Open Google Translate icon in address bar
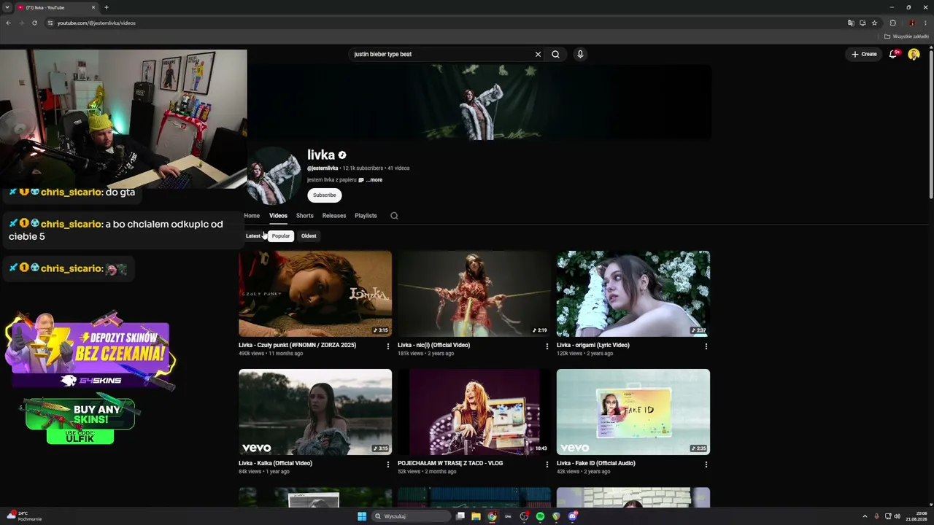934x525 pixels. 851,23
